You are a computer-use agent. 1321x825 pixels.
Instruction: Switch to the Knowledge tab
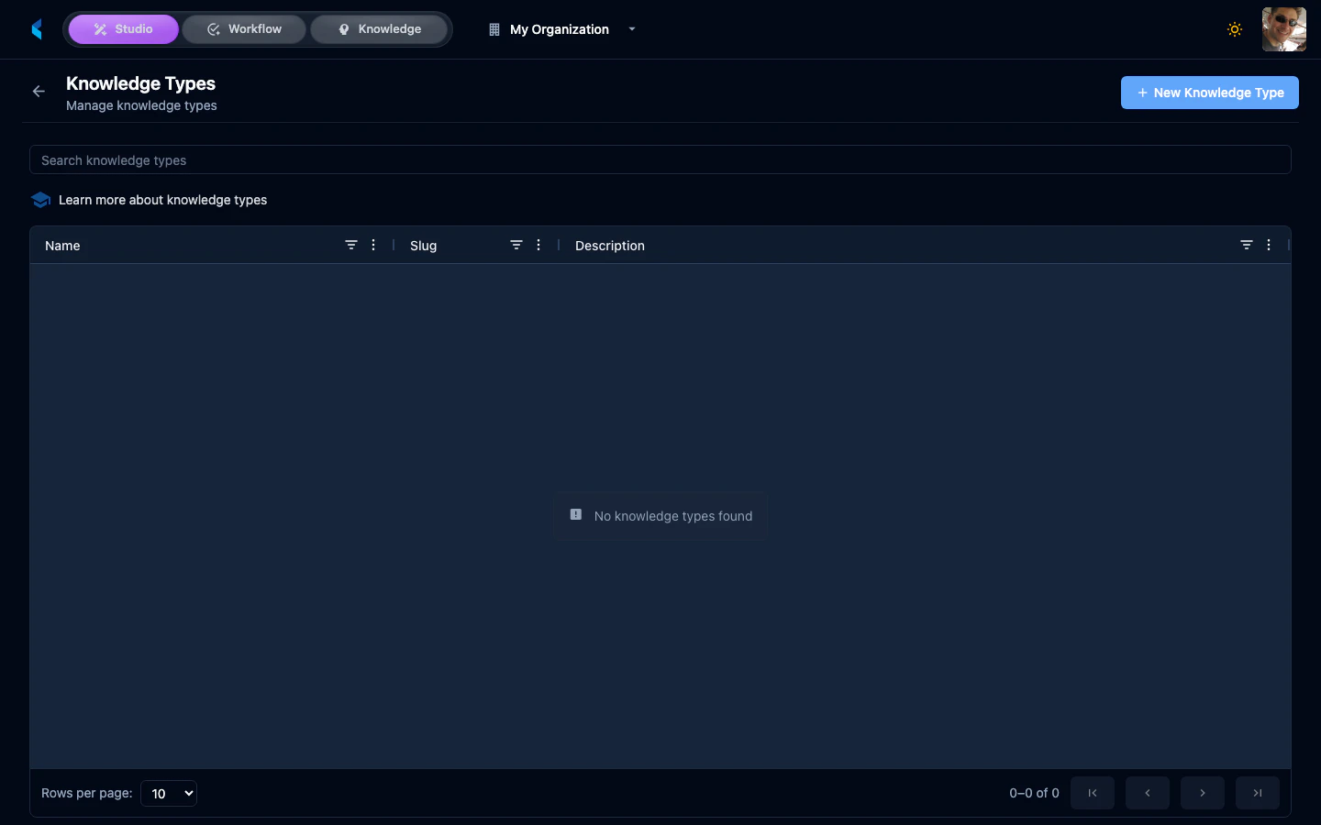point(379,28)
